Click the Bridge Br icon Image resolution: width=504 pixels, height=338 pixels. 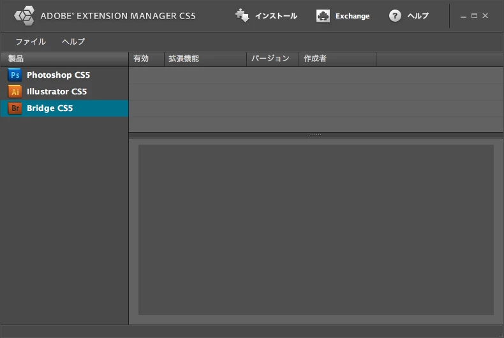[x=15, y=108]
